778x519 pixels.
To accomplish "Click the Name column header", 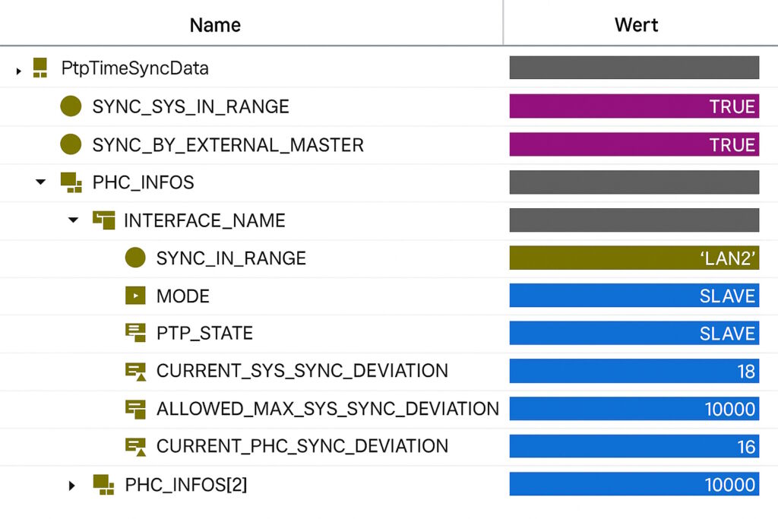I will [x=215, y=25].
